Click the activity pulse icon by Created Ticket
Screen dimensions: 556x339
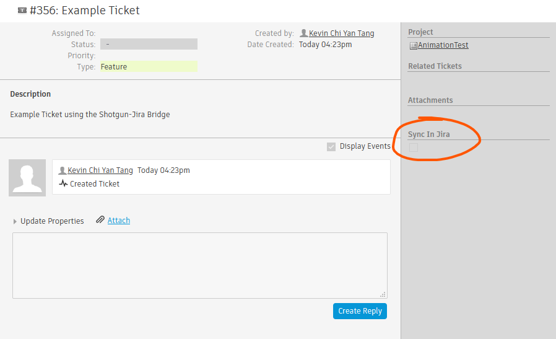[x=63, y=183]
